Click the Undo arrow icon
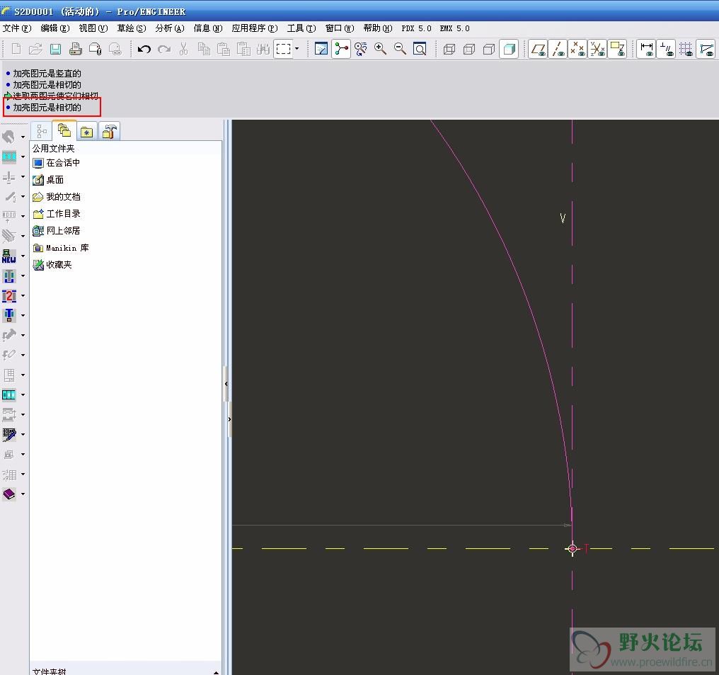Screen dimensions: 719x675 [144, 49]
